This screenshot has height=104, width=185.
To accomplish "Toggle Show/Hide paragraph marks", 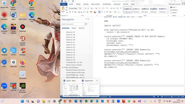I will click(121, 8).
